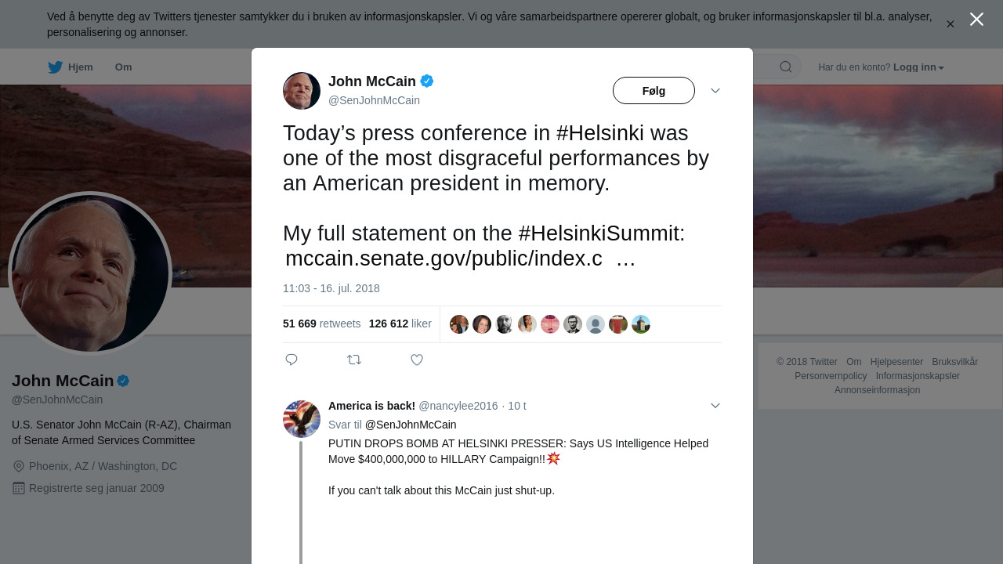Expand options chevron on nancylee2016 reply

click(x=715, y=406)
